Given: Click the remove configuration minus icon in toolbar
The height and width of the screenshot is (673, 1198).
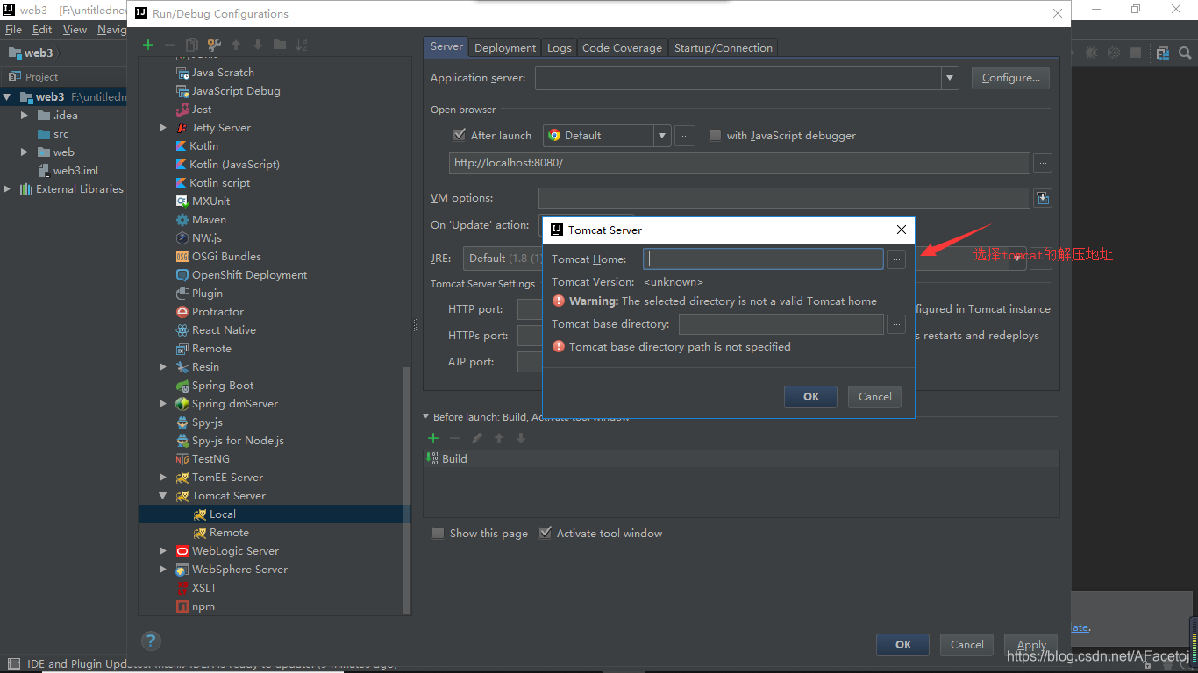Looking at the screenshot, I should pyautogui.click(x=170, y=45).
